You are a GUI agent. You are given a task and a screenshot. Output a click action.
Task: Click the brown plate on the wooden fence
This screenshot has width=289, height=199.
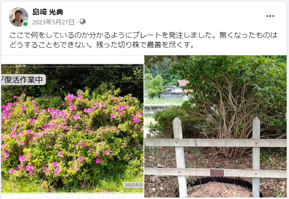[217, 173]
